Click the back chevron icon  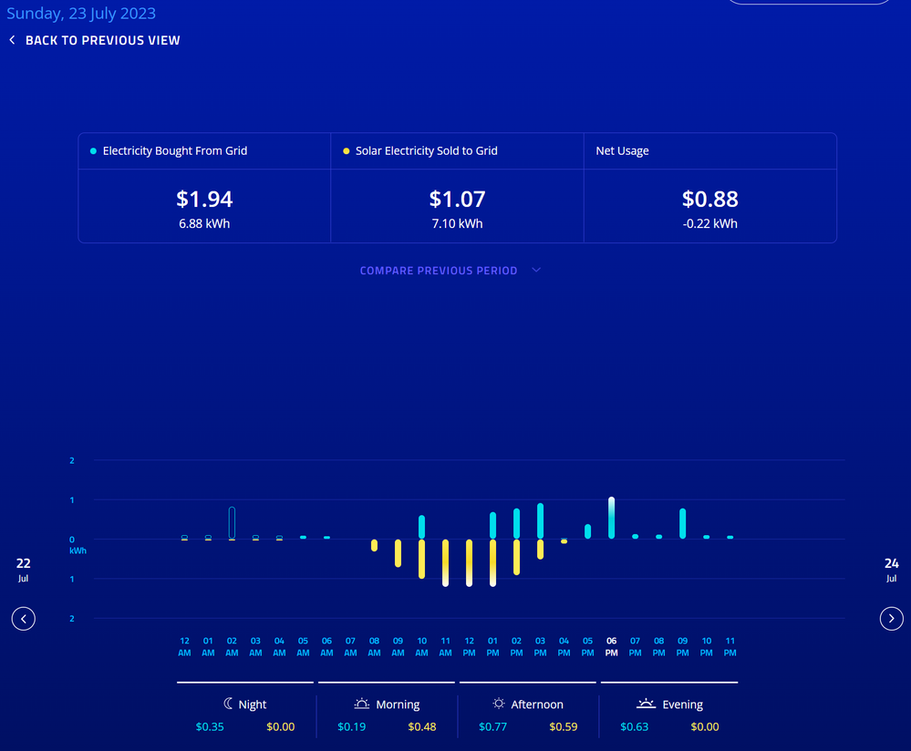(x=13, y=40)
